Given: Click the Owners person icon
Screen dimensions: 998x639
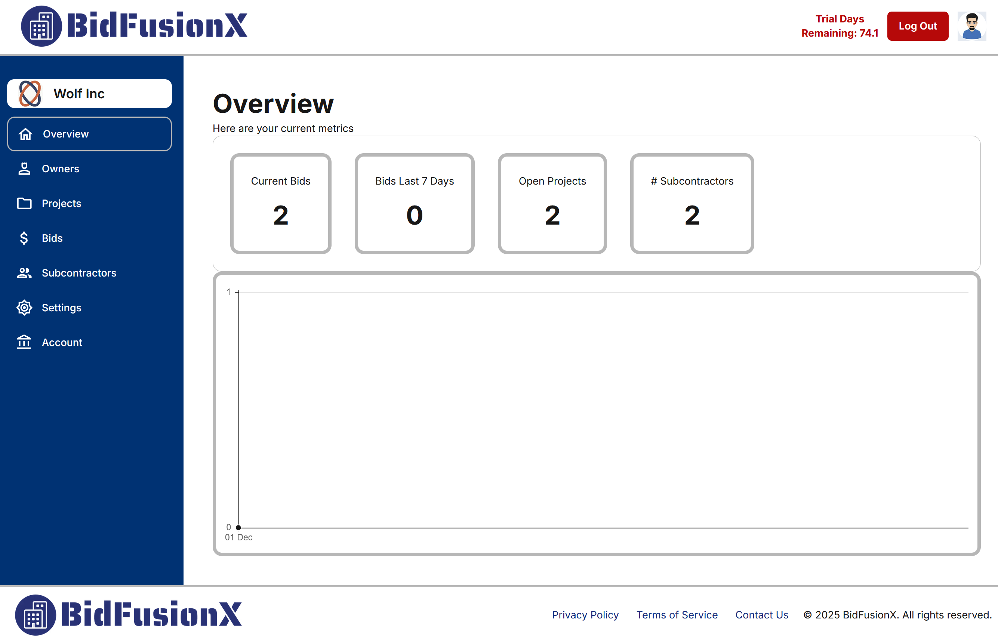Looking at the screenshot, I should [x=24, y=169].
